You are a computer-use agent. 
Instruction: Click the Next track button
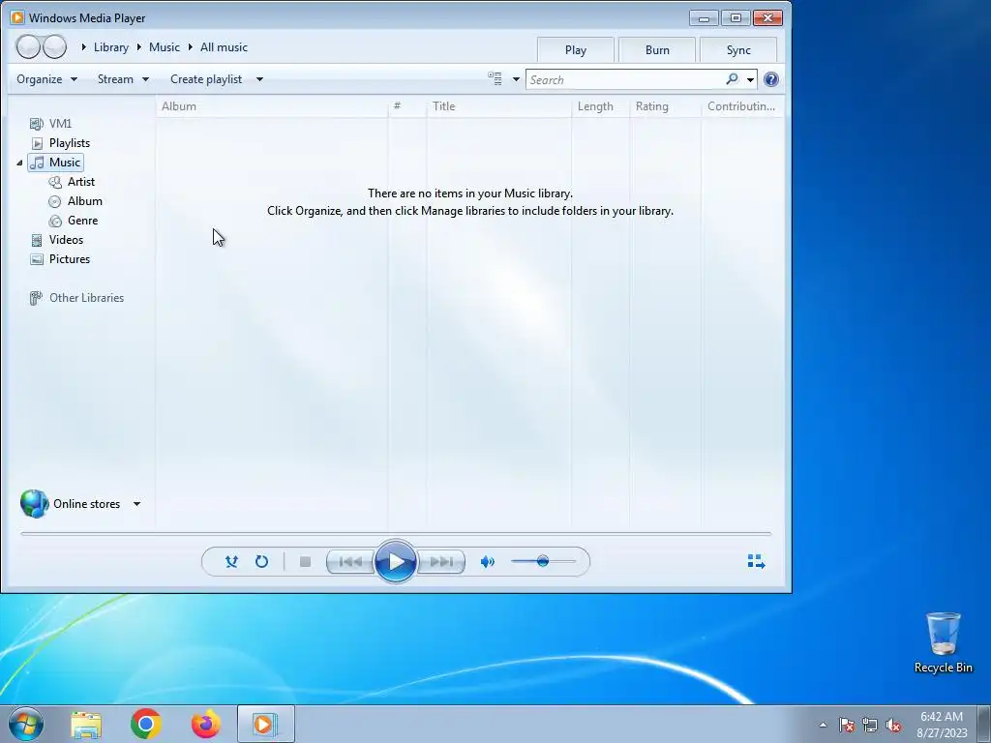441,562
